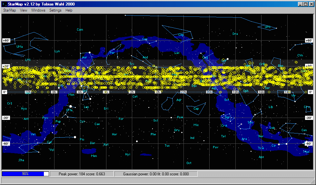Click the bright star left of Pic label

[75, 137]
